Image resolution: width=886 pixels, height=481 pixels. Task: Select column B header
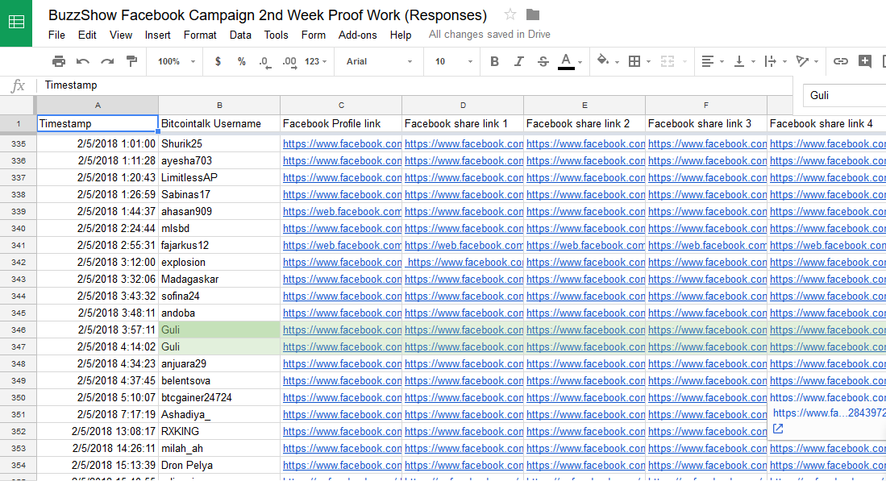pos(219,106)
